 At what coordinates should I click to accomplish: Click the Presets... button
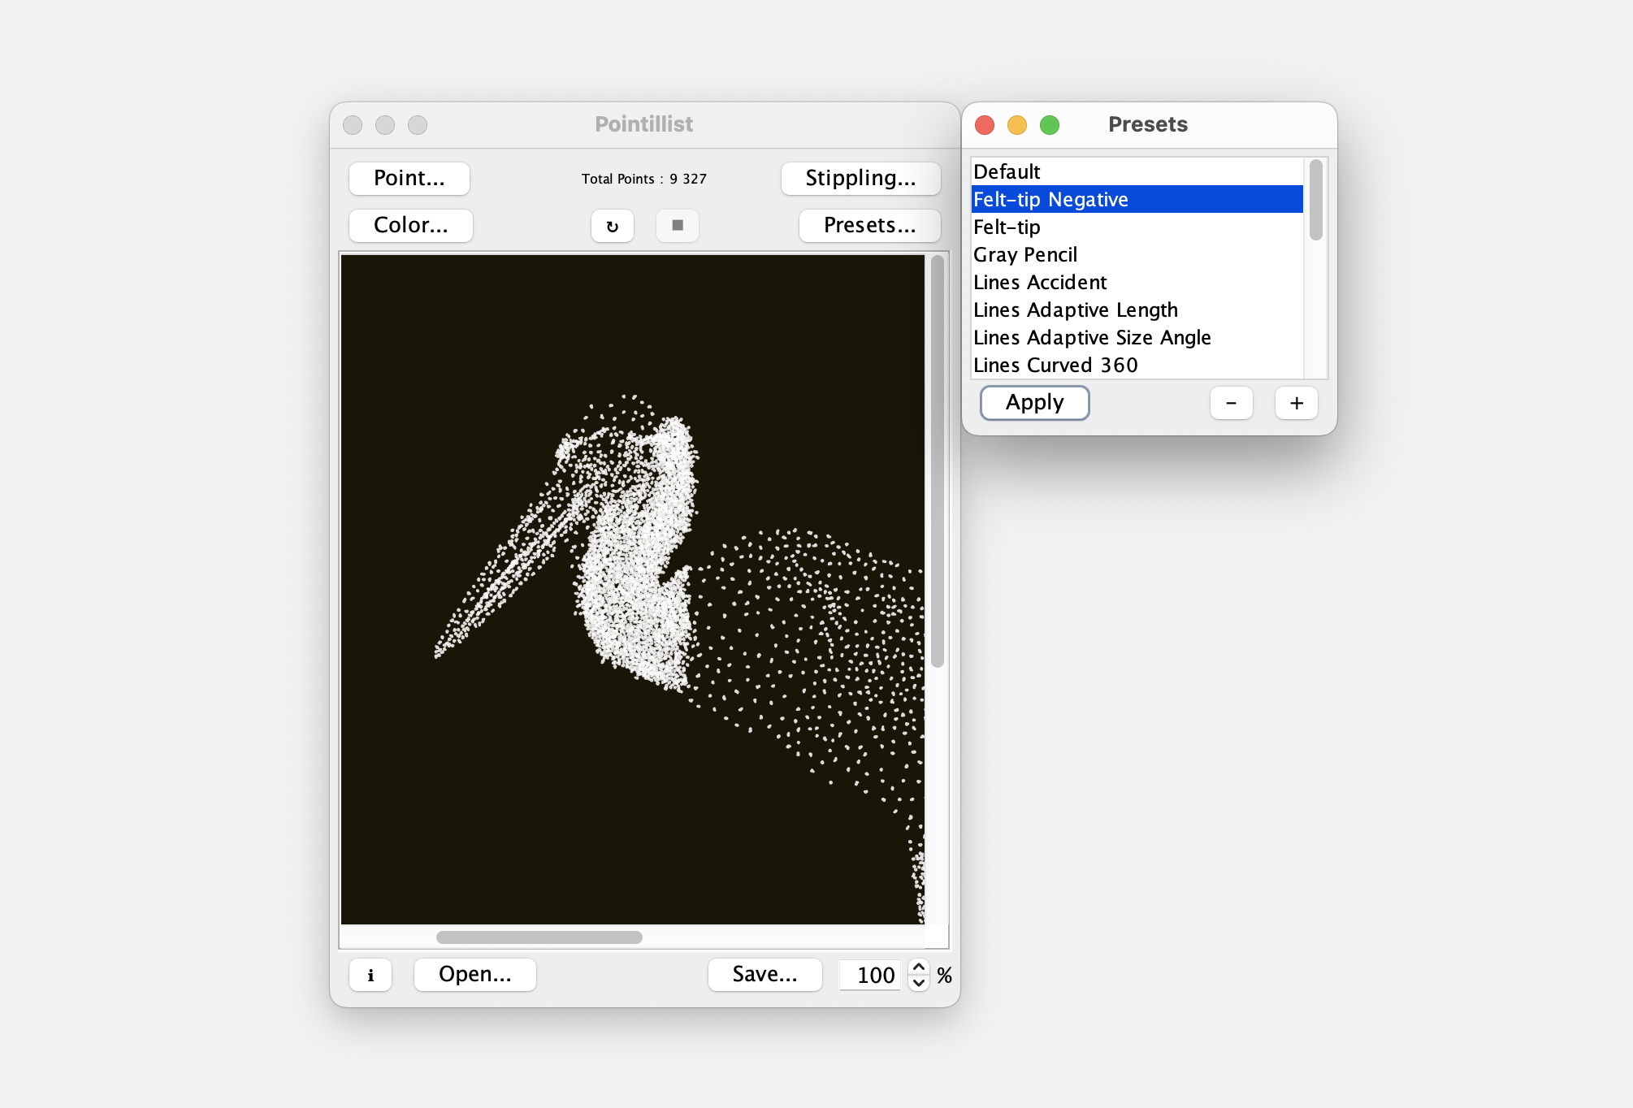869,226
